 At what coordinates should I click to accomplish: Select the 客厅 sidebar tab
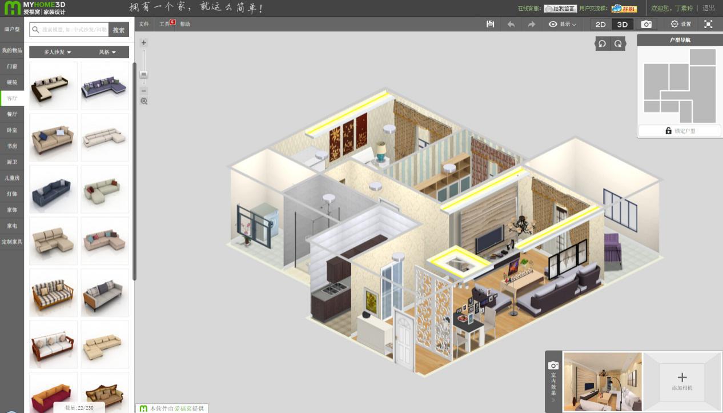point(12,98)
